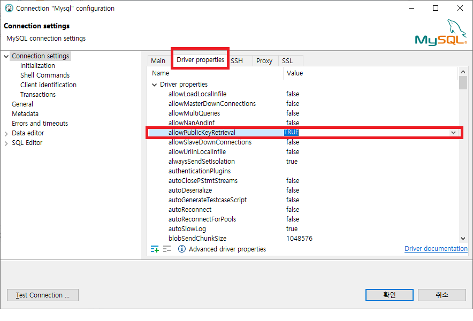Select the Driver properties tab
The width and height of the screenshot is (473, 321).
pyautogui.click(x=200, y=60)
